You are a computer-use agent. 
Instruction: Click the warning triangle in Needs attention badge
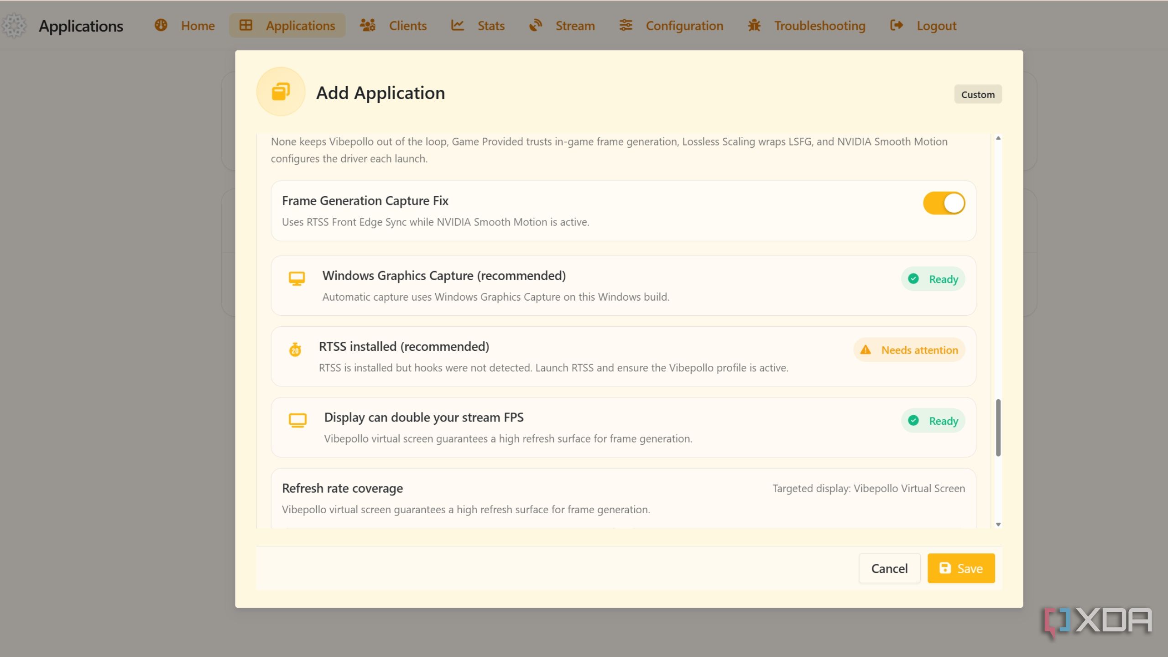(865, 350)
